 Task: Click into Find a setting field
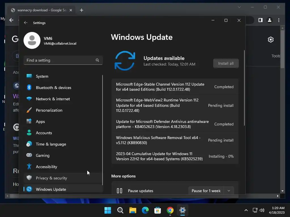click(63, 60)
